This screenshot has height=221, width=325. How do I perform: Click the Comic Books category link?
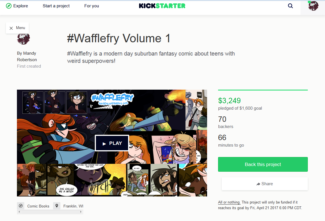pos(38,206)
